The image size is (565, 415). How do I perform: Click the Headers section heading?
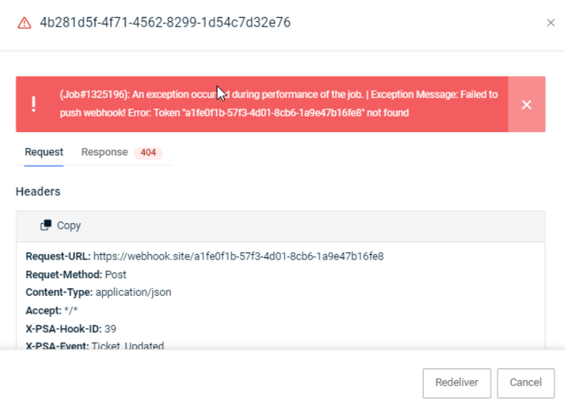pyautogui.click(x=38, y=192)
